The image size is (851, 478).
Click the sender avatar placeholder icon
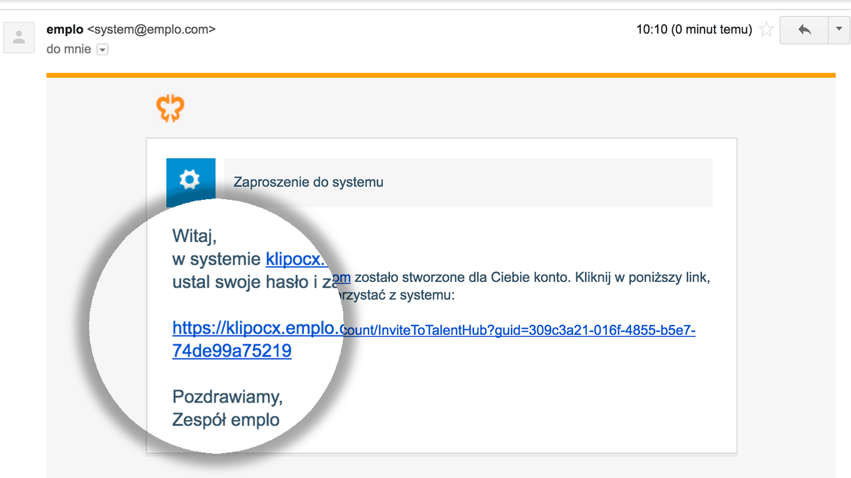tap(19, 37)
